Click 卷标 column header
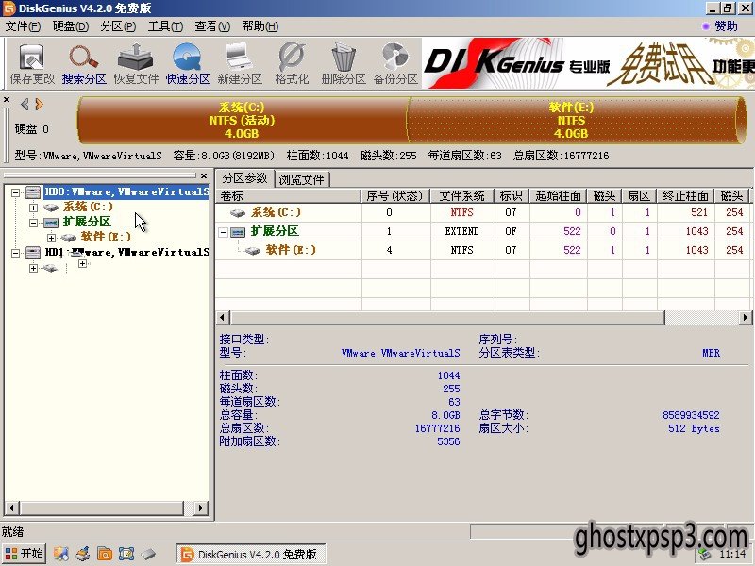Screen dimensions: 755x566 (288, 196)
